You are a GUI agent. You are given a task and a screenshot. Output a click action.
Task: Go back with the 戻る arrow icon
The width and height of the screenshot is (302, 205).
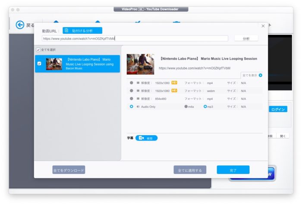coord(20,25)
